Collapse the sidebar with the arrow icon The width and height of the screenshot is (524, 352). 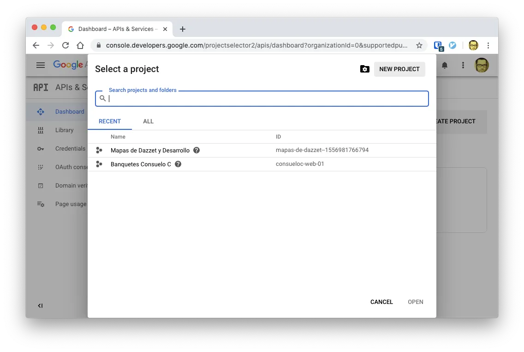pos(40,305)
